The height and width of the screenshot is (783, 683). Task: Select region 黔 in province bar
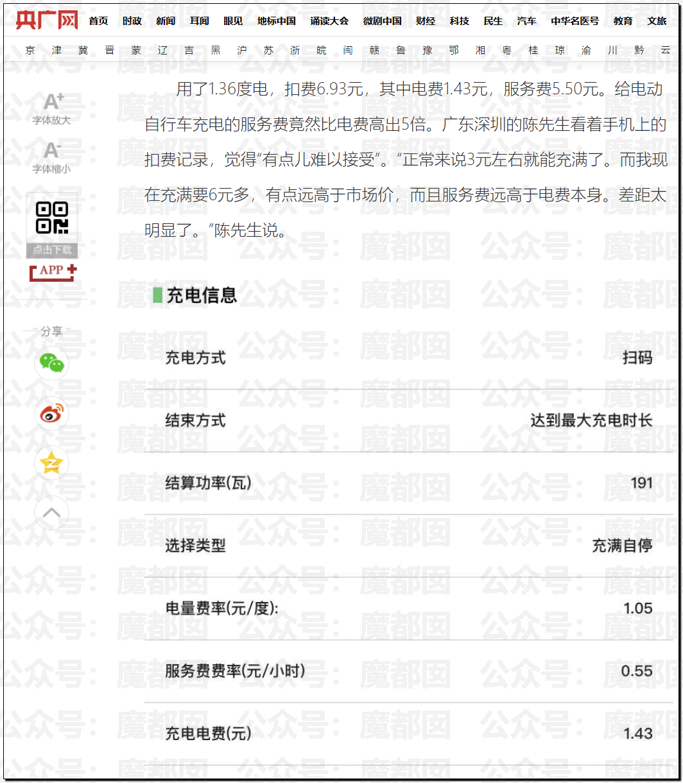click(x=639, y=50)
